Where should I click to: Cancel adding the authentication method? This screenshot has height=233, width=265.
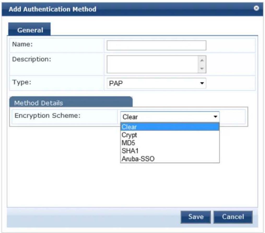coord(233,217)
